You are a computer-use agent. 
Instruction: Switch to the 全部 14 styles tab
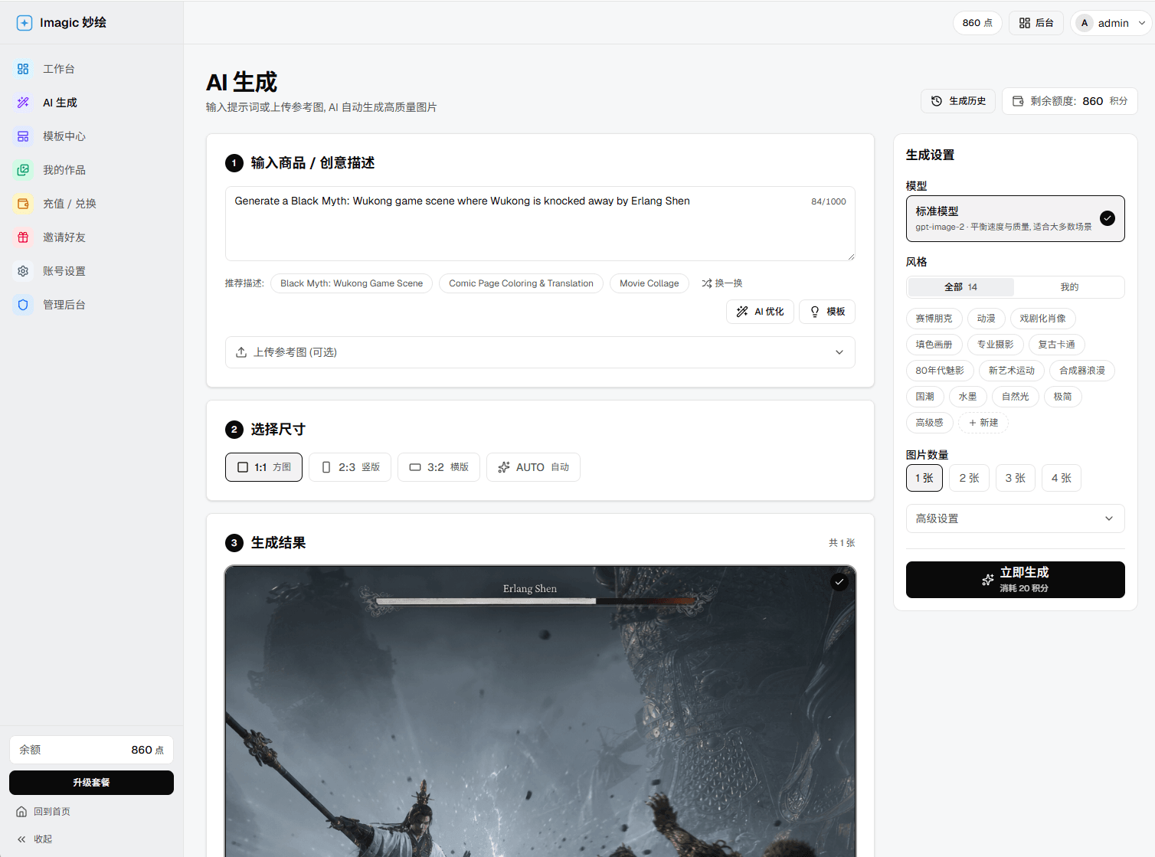tap(960, 287)
